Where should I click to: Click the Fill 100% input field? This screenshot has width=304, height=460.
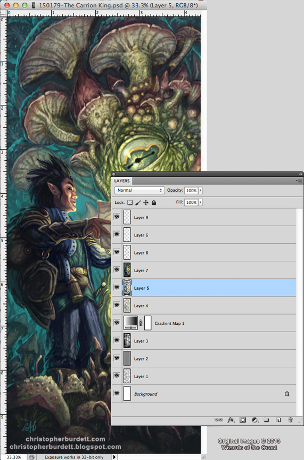point(191,202)
